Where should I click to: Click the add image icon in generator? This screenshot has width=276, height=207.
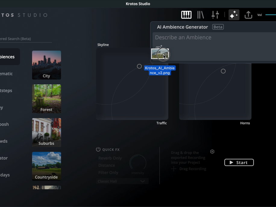(159, 47)
